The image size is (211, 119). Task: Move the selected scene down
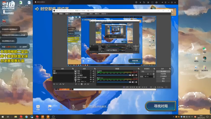[63, 84]
